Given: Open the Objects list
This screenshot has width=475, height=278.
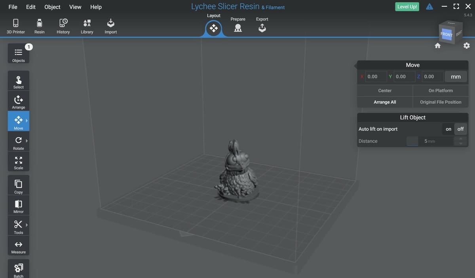Looking at the screenshot, I should click(x=19, y=54).
